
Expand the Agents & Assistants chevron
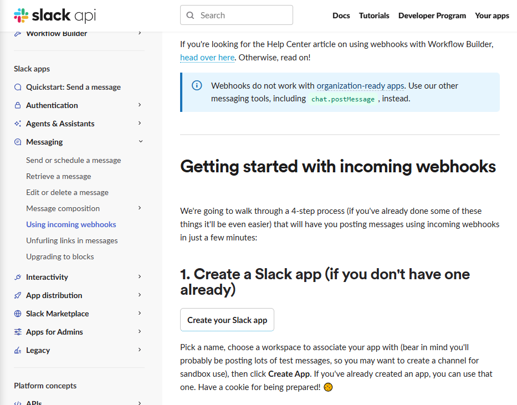click(x=140, y=123)
